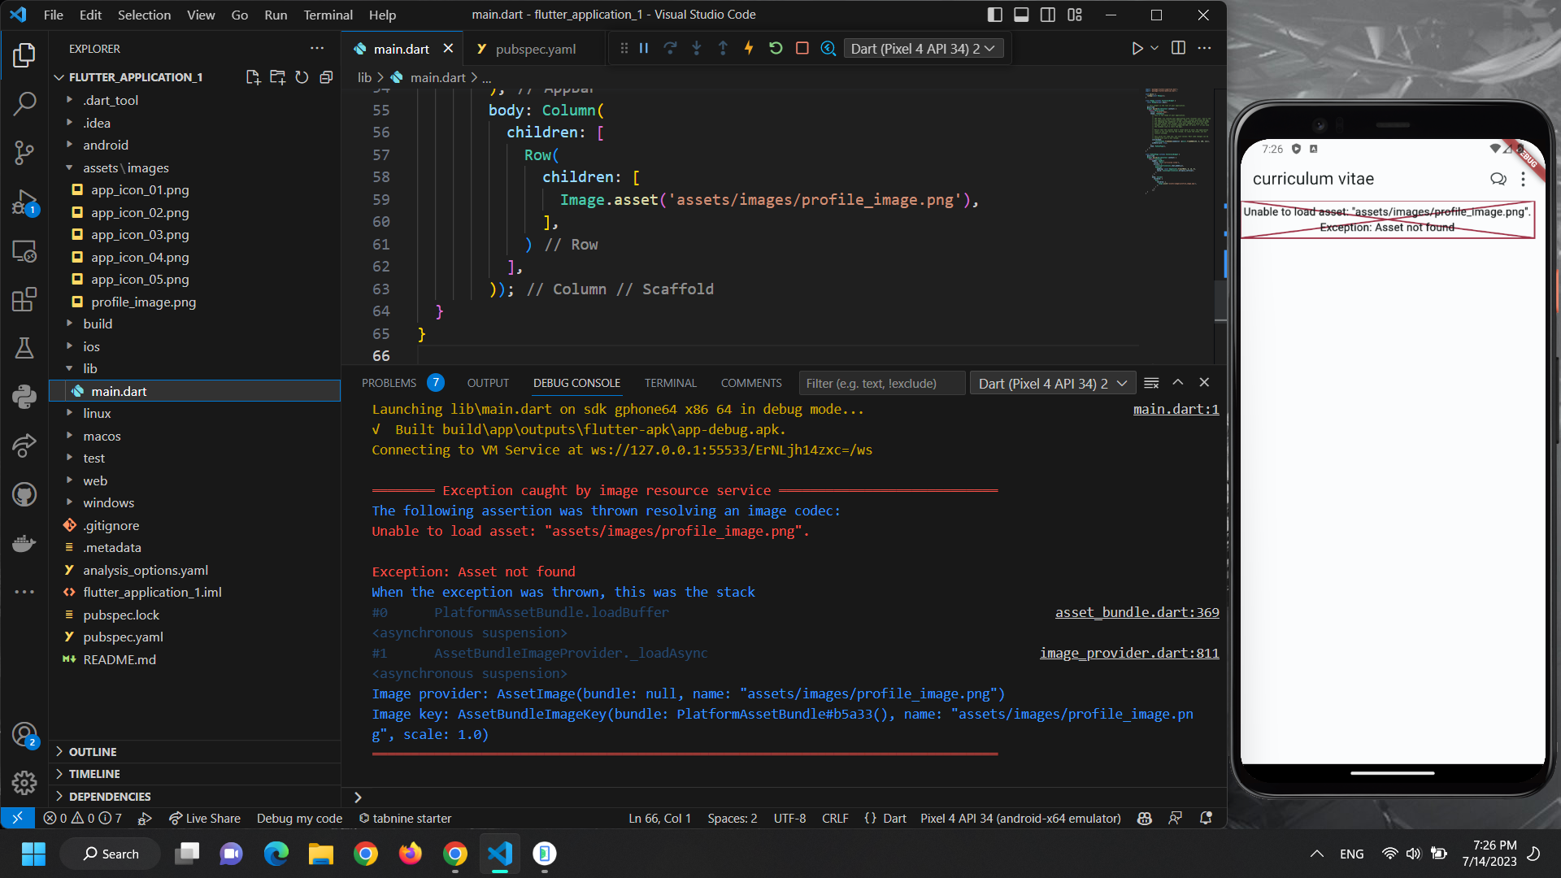Open the Search view in activity bar
The width and height of the screenshot is (1561, 878).
coord(24,103)
